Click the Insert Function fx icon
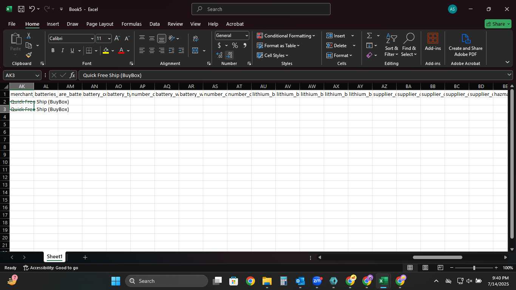Image resolution: width=516 pixels, height=290 pixels. click(73, 75)
